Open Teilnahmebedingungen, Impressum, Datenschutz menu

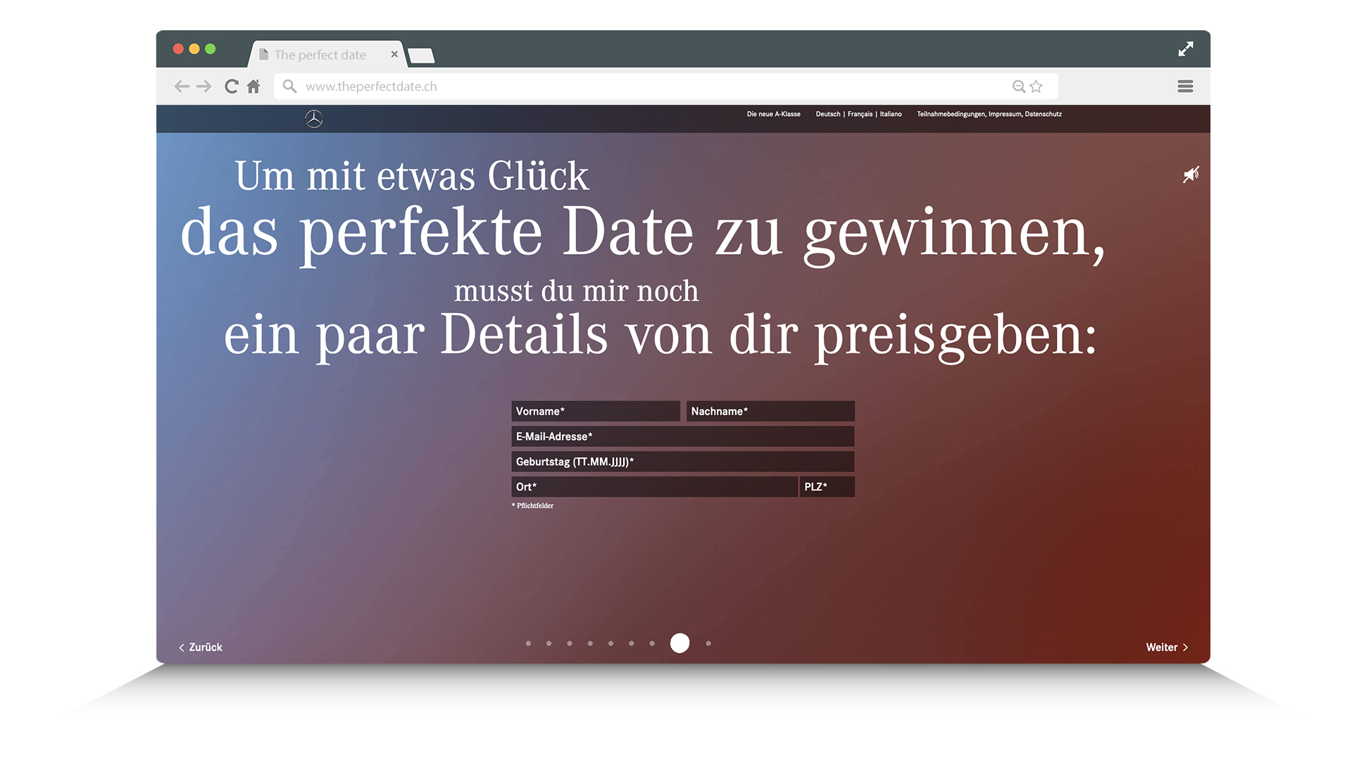(1010, 113)
